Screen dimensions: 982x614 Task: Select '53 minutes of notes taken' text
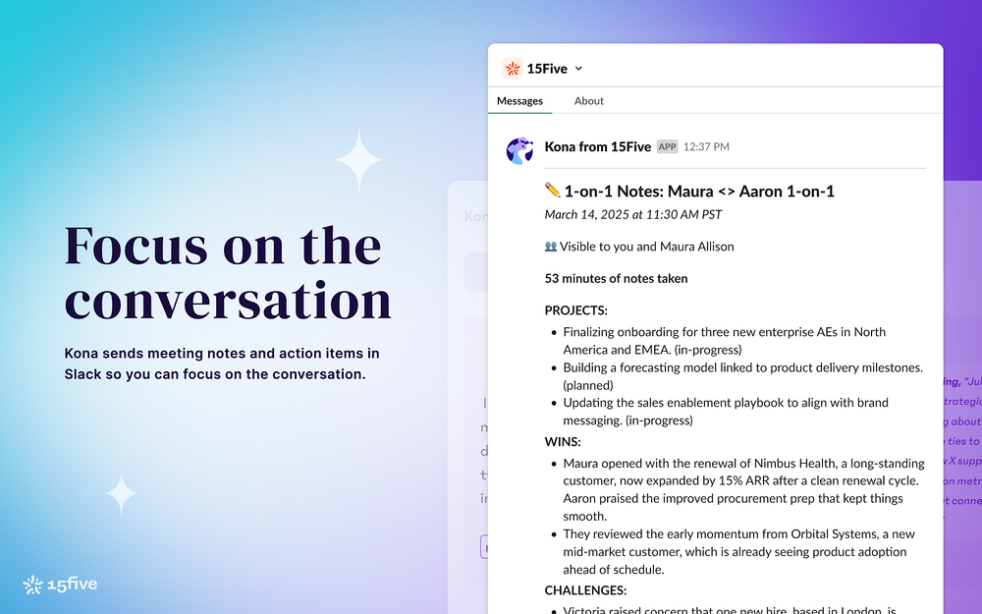[x=616, y=278]
